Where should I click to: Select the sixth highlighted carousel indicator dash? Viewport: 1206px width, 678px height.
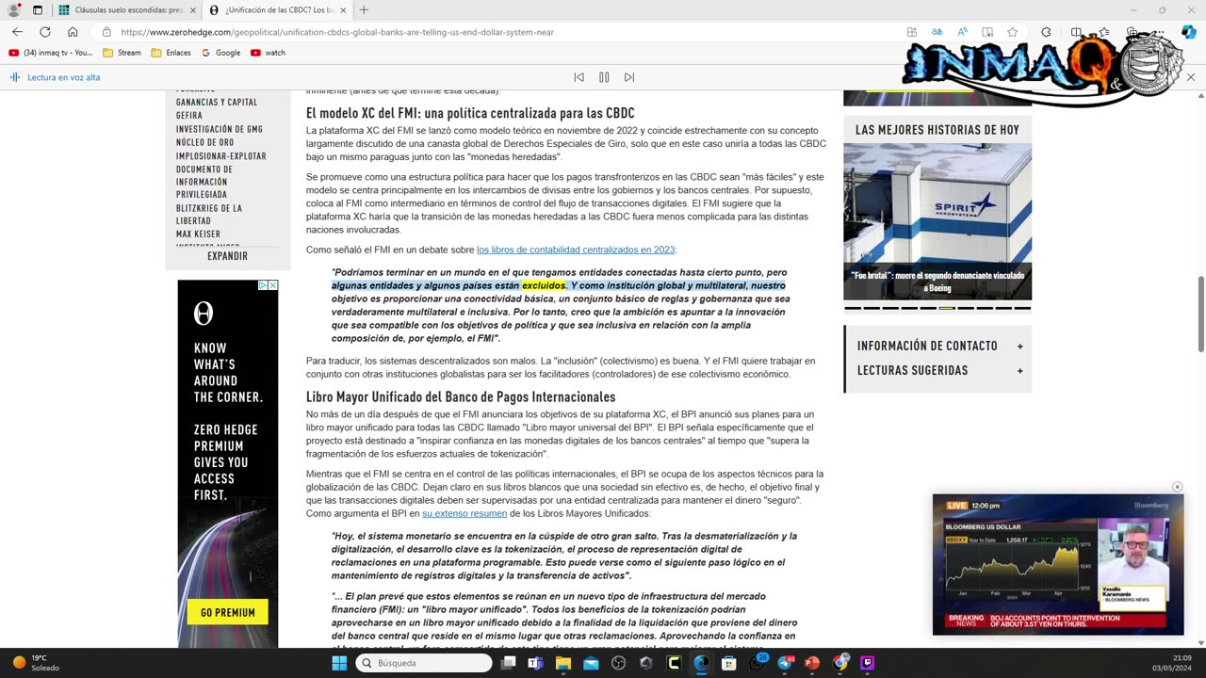947,307
